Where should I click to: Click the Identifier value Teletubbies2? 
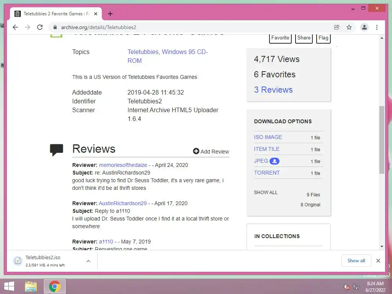144,101
